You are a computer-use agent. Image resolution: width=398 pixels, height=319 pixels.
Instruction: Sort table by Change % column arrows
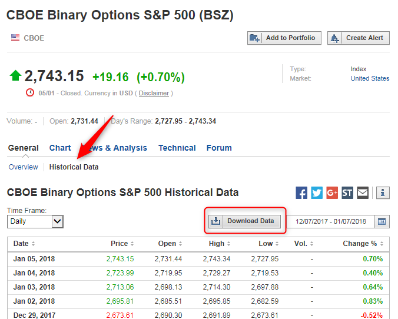(382, 244)
